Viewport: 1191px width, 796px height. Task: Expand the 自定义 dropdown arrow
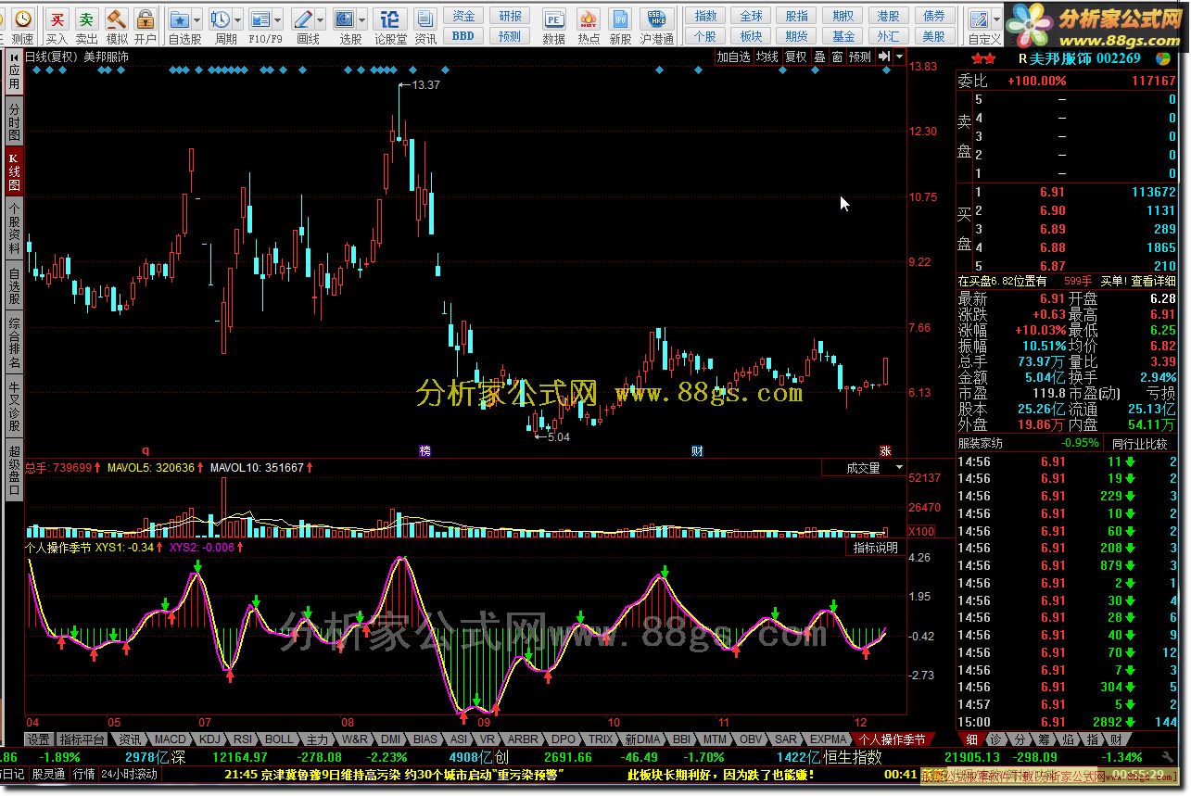click(x=995, y=19)
